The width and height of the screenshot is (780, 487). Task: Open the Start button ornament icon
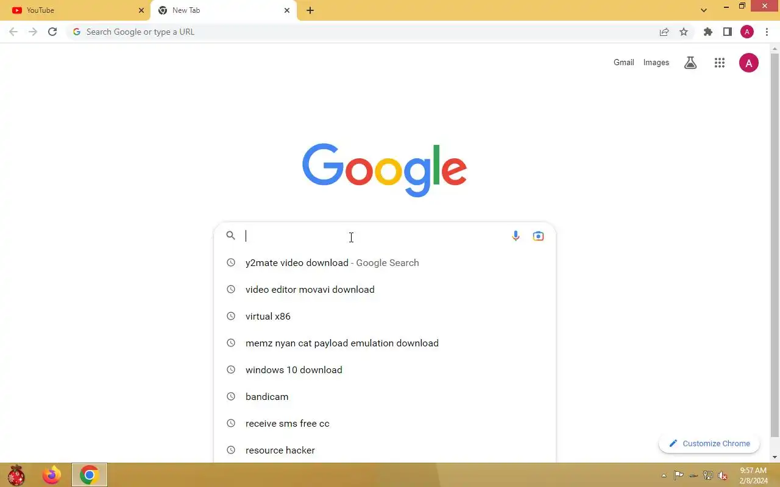point(16,475)
